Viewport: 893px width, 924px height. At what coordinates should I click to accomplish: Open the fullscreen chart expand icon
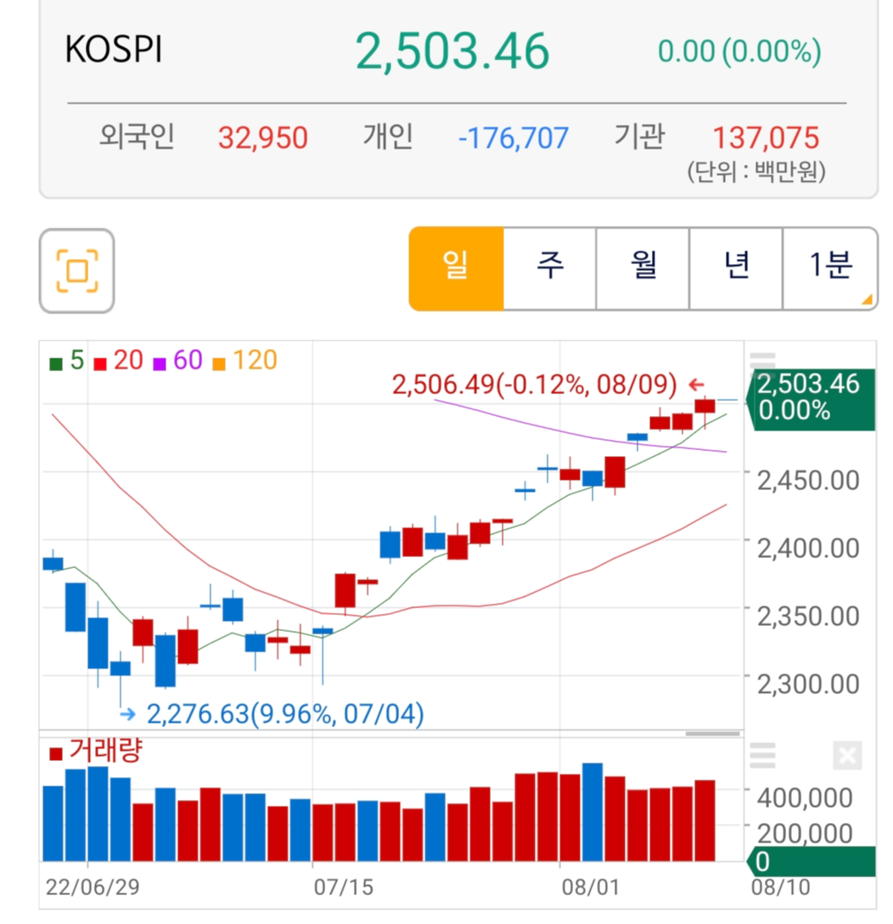[x=76, y=271]
